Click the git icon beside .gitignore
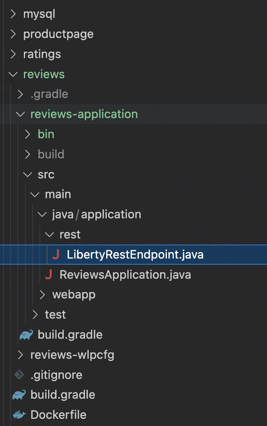 [19, 375]
